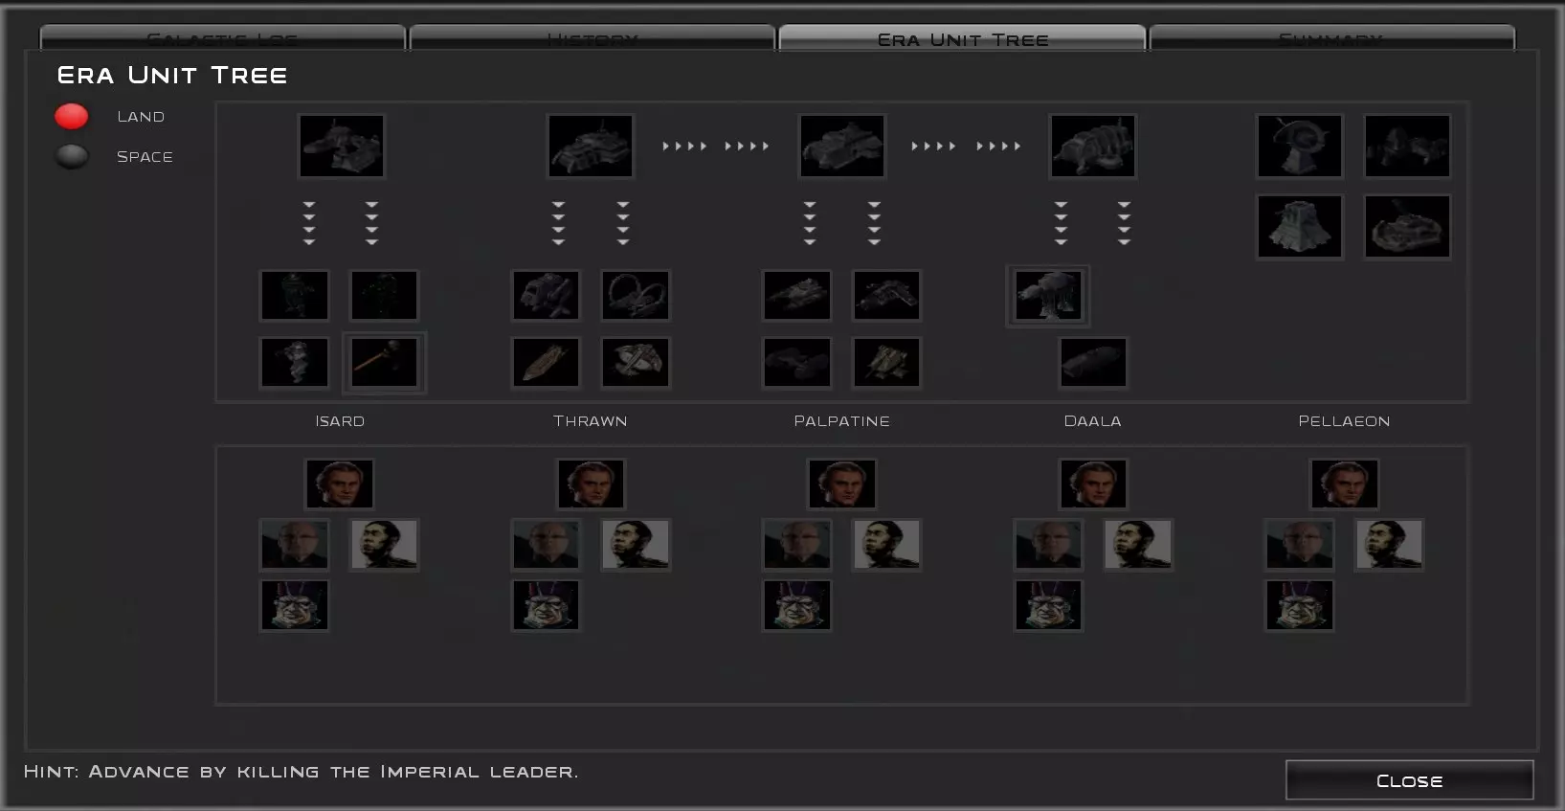The width and height of the screenshot is (1565, 811).
Task: Click the Palpatine era top factory icon
Action: pos(842,146)
